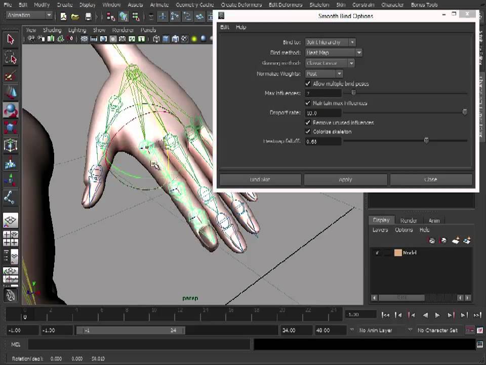Select the Soft Modification tool
486x365 pixels.
click(x=11, y=162)
